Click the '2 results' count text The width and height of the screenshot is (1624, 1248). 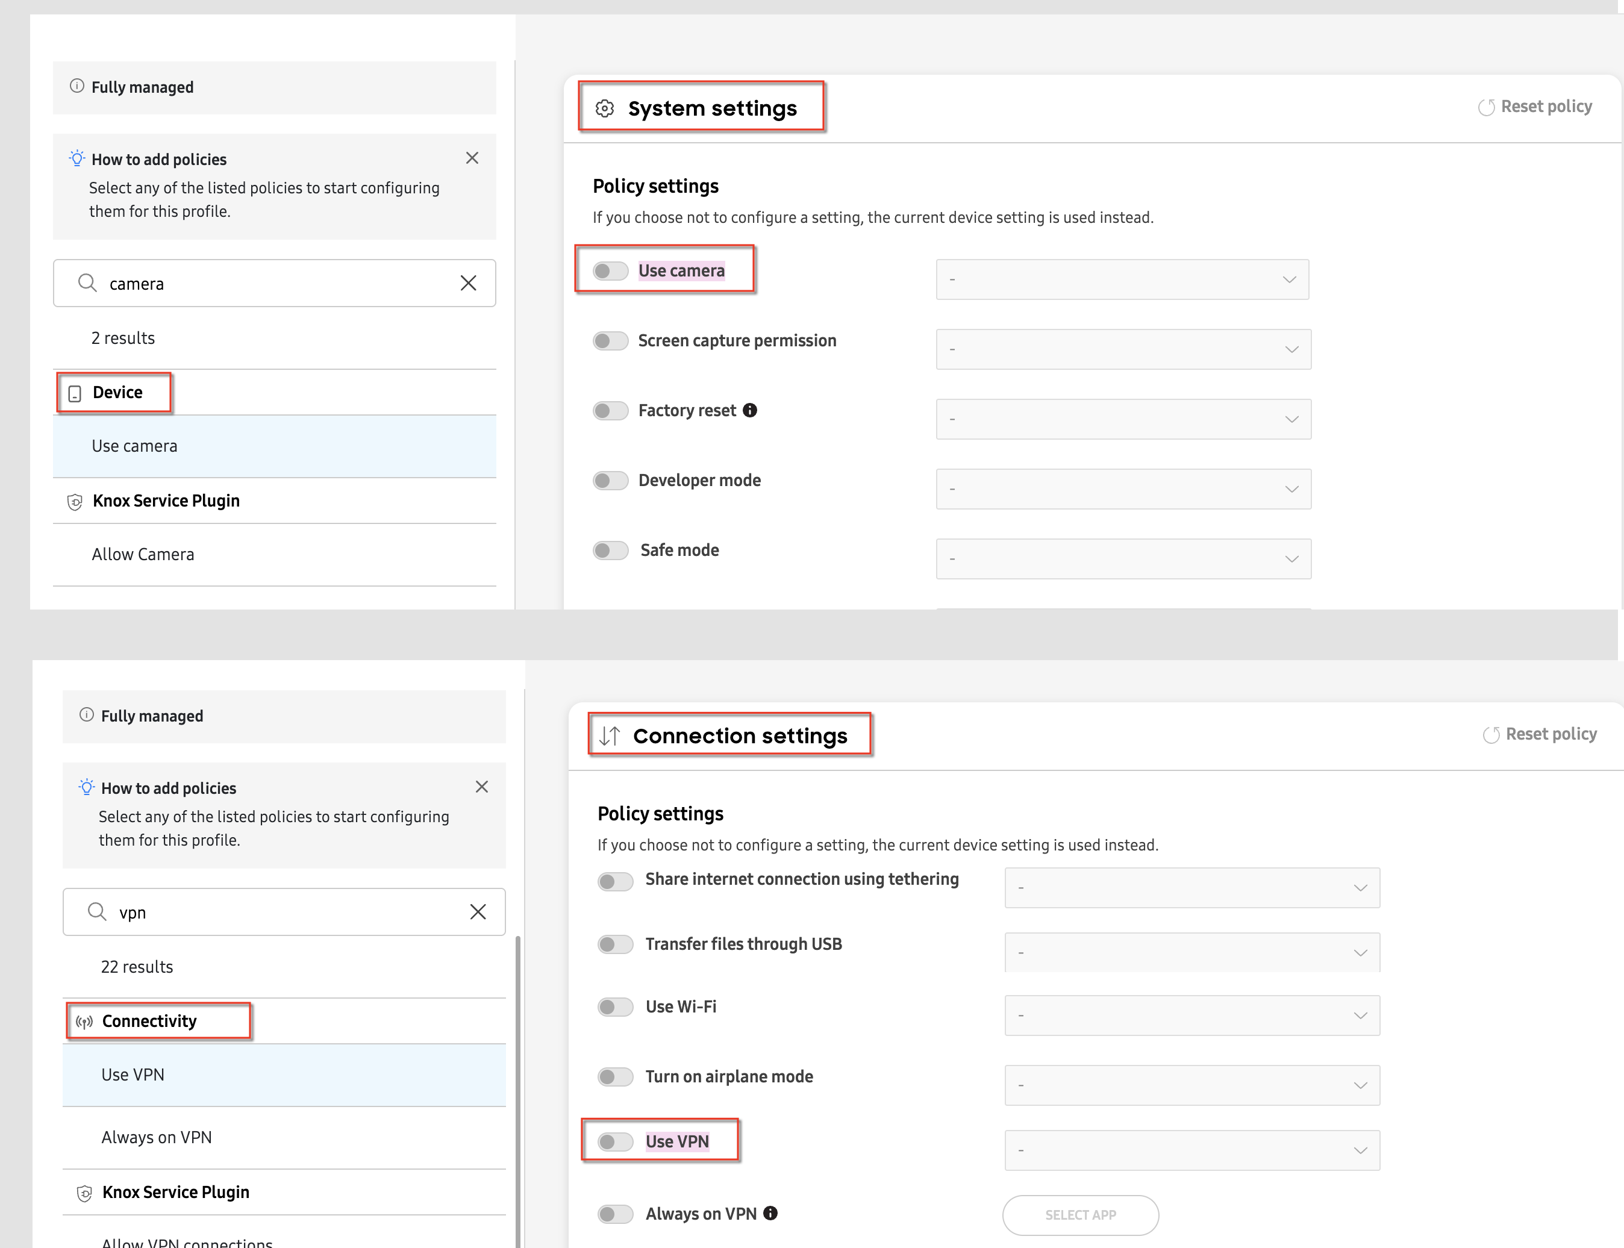pos(122,339)
